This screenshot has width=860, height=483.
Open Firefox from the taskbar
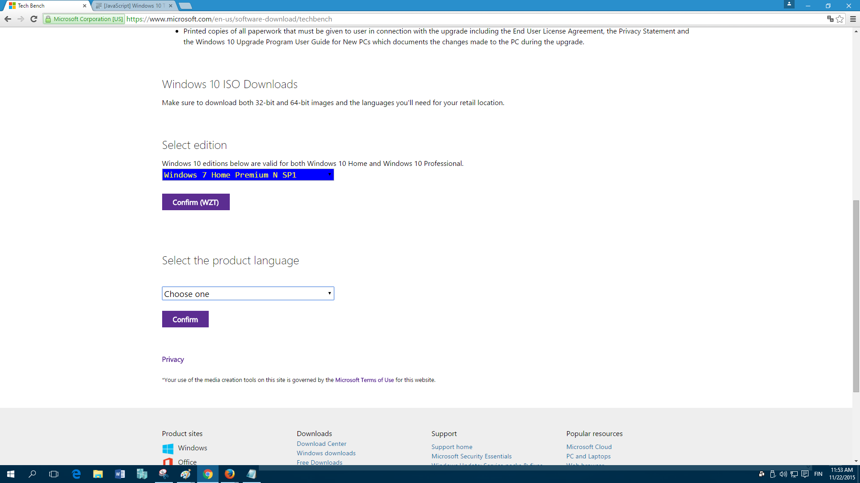click(x=229, y=474)
